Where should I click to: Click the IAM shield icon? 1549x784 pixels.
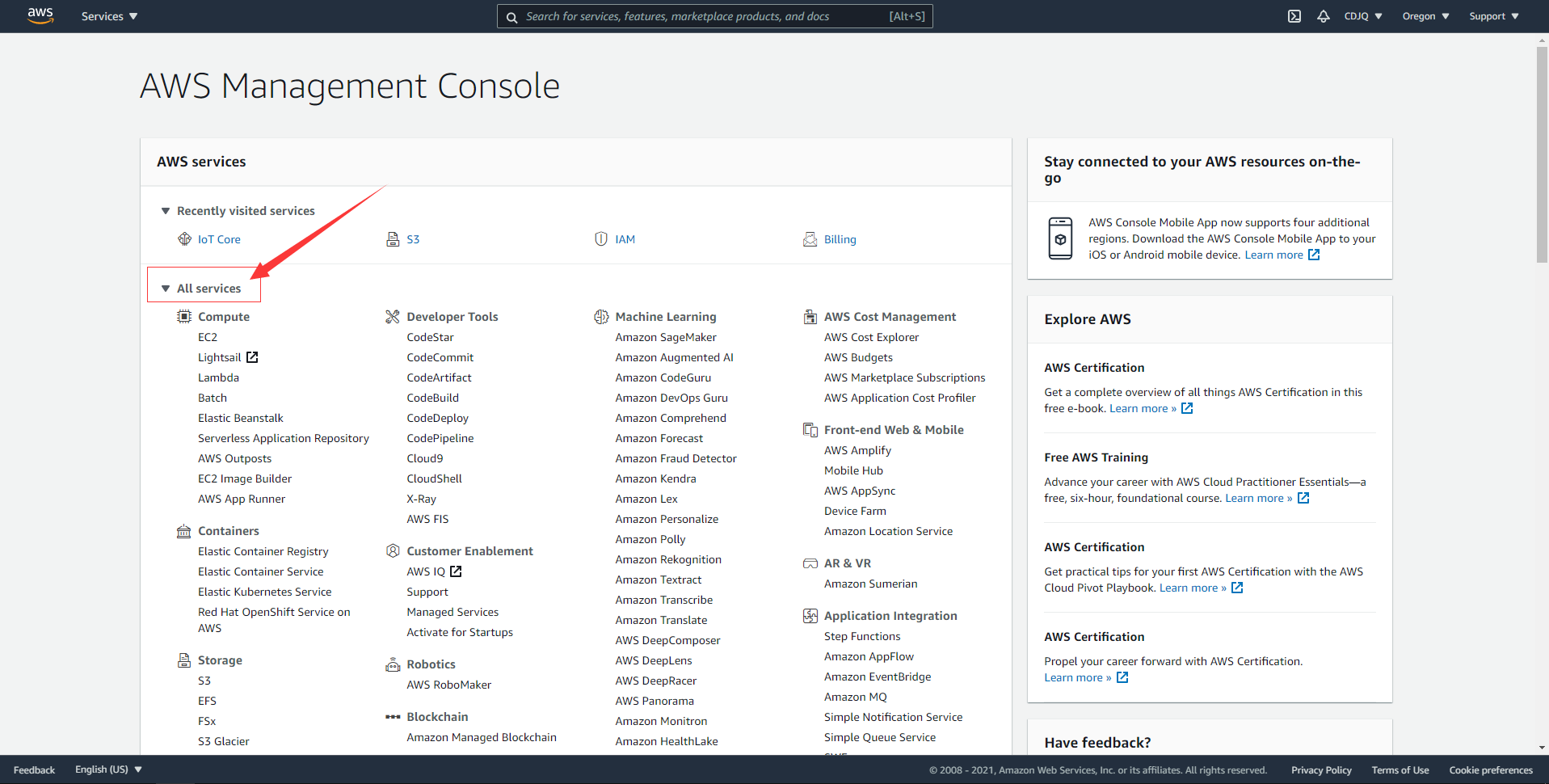tap(601, 239)
